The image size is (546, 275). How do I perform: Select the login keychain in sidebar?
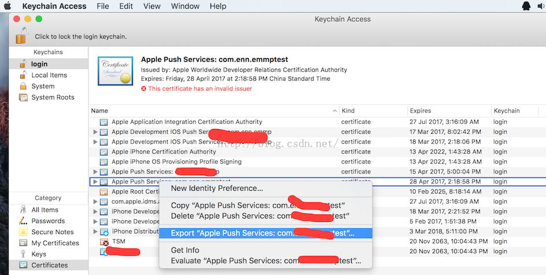click(x=39, y=64)
